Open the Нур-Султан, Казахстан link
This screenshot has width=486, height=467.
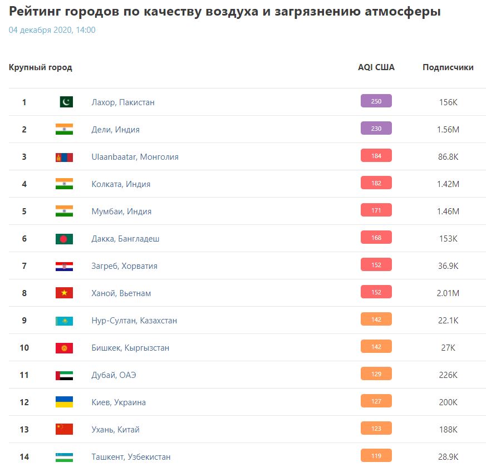pyautogui.click(x=134, y=321)
